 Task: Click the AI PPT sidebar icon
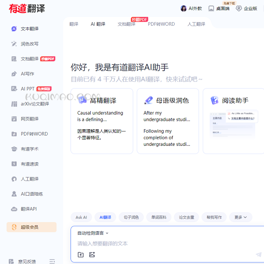pyautogui.click(x=14, y=89)
